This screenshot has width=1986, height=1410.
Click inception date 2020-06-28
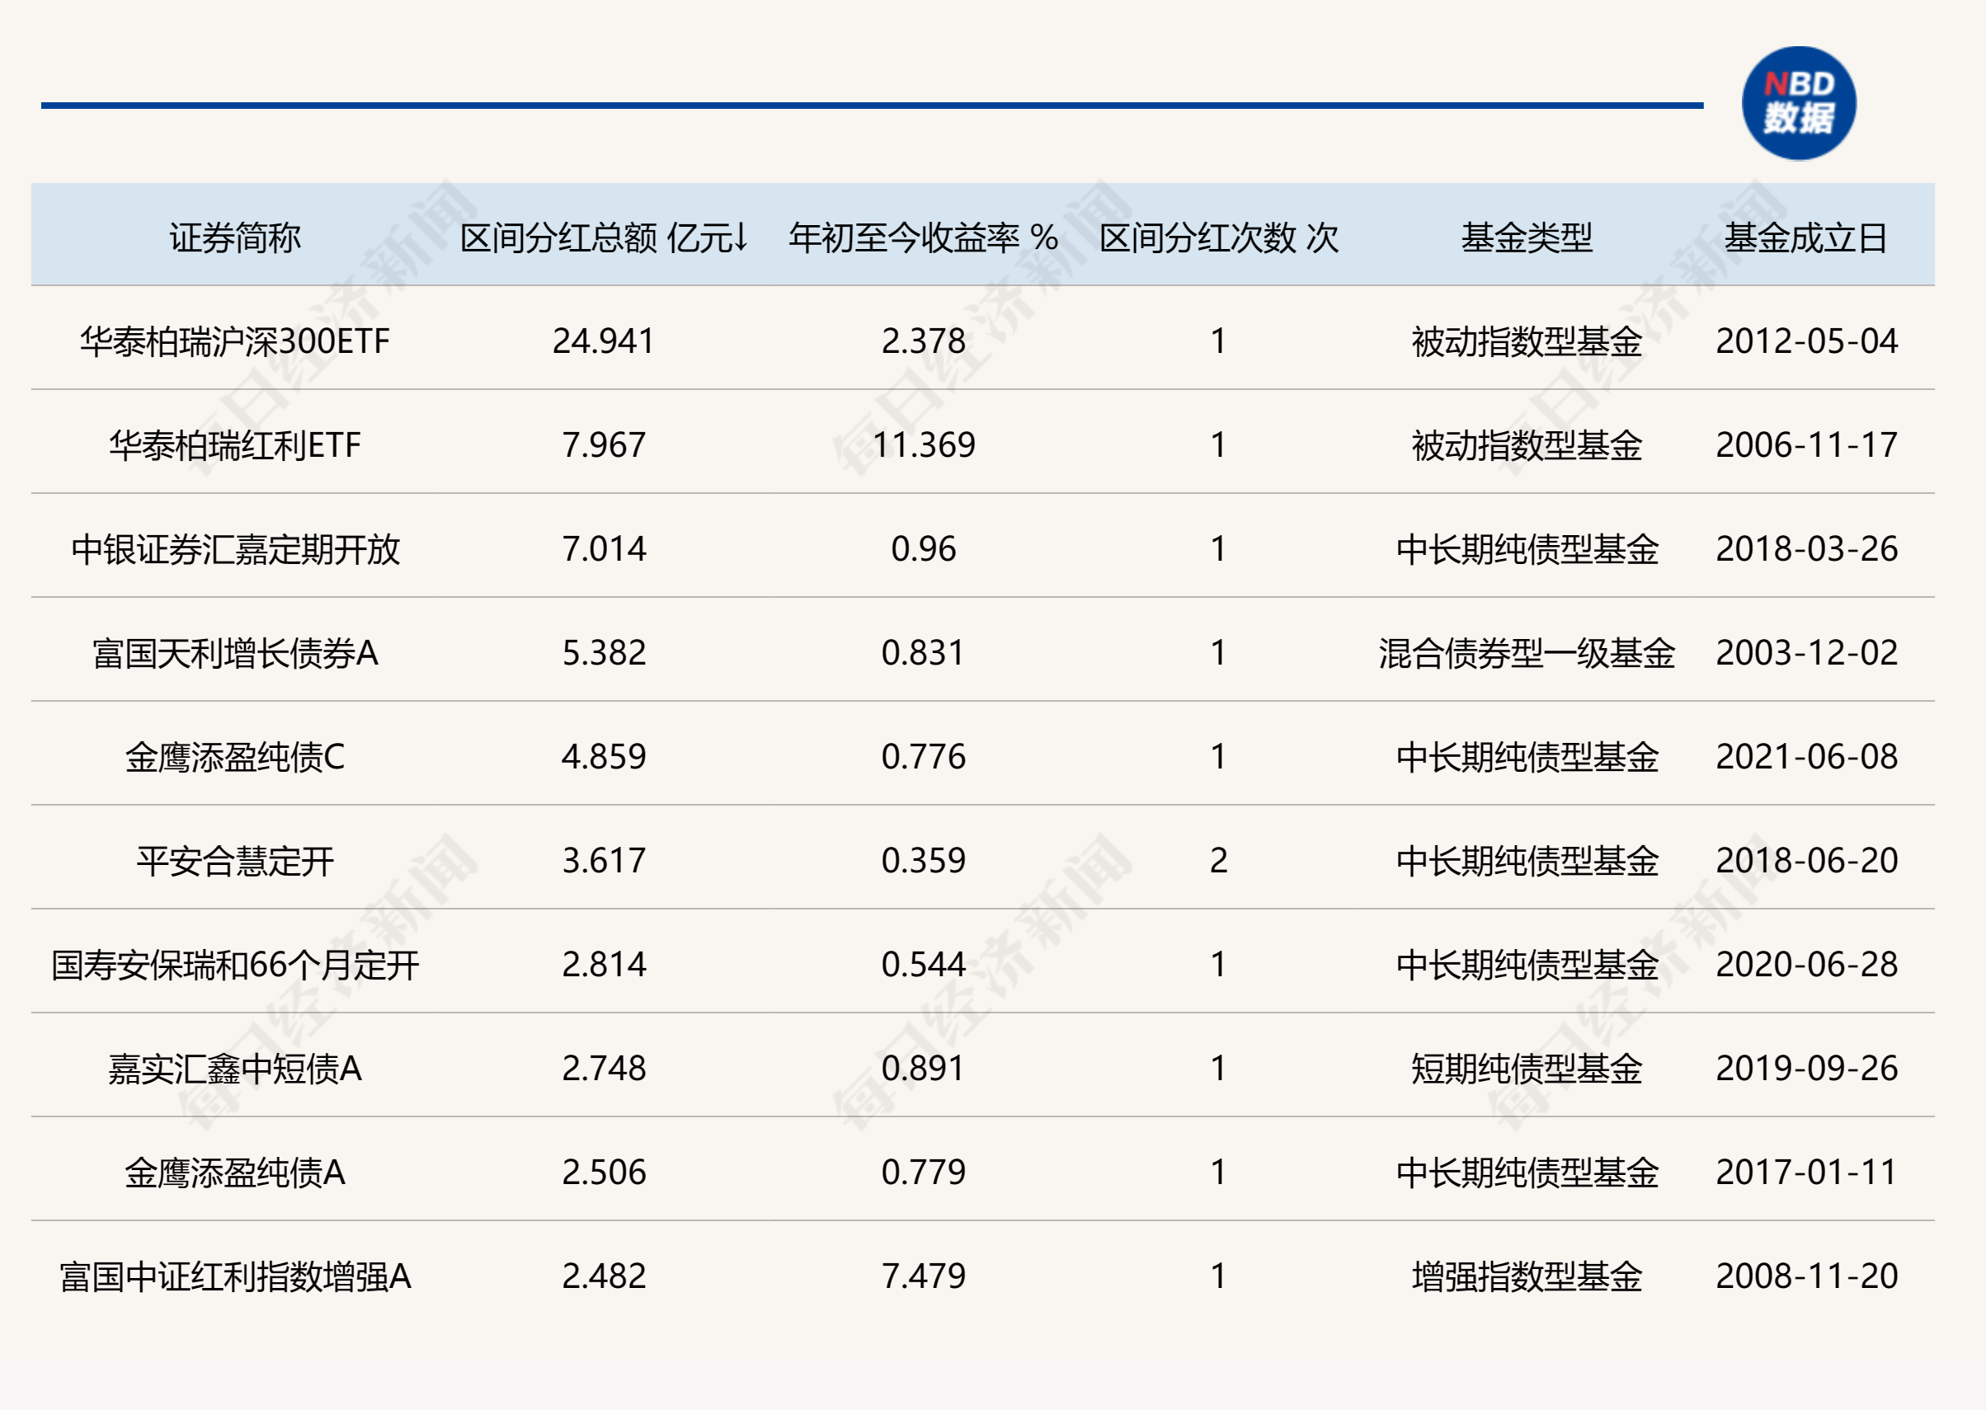(x=1806, y=965)
